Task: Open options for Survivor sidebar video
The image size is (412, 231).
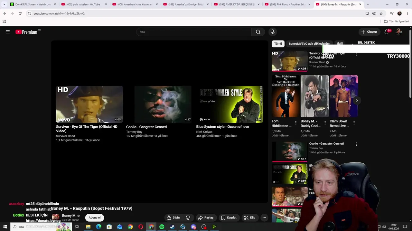Action: pyautogui.click(x=356, y=55)
